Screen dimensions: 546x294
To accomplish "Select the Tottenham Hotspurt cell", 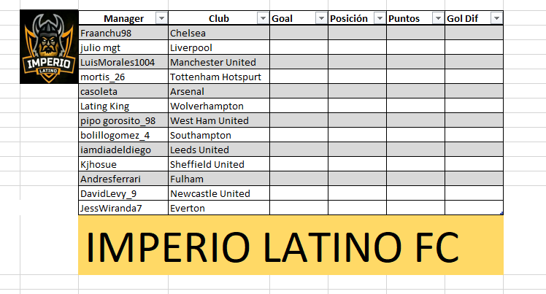I will click(x=219, y=77).
